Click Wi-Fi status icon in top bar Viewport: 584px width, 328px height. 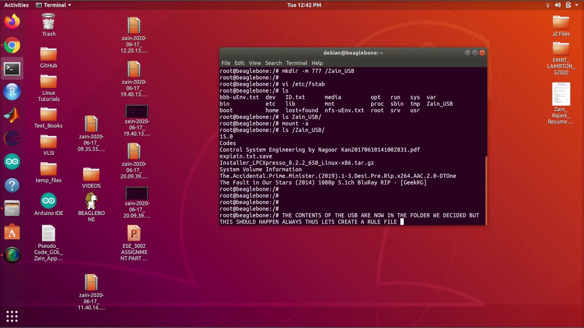pos(548,5)
